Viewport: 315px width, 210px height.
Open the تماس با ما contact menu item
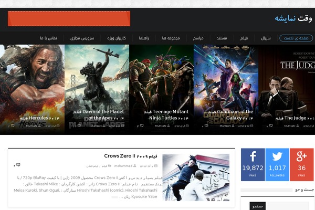tap(48, 38)
